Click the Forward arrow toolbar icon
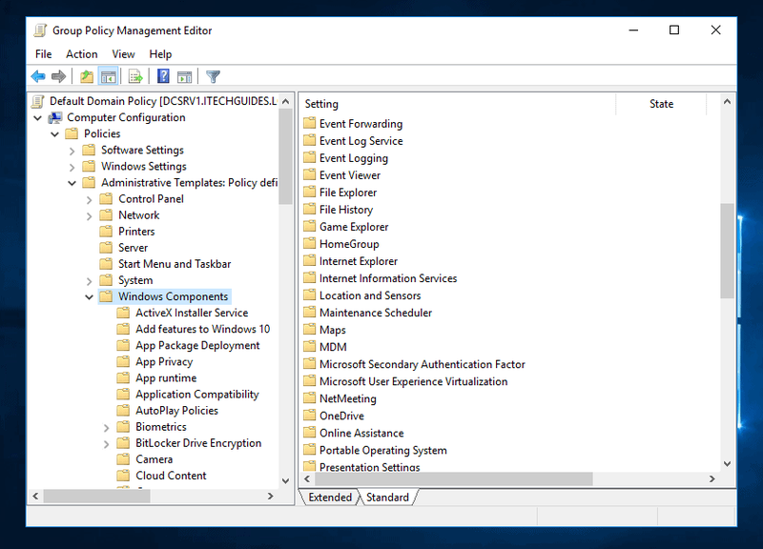 [58, 76]
